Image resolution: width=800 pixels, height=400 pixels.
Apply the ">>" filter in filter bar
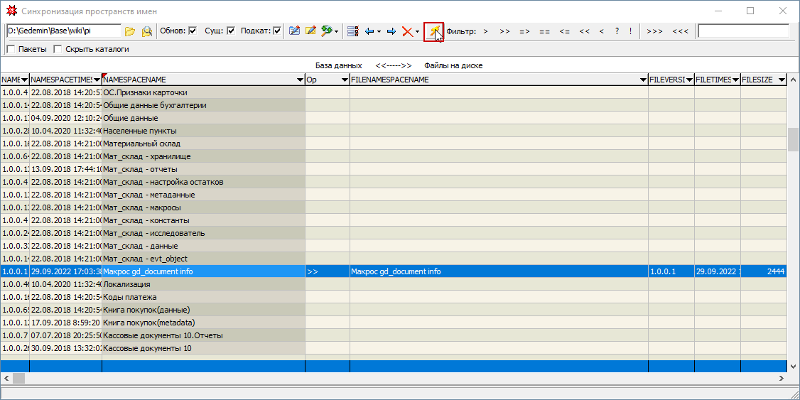[x=504, y=31]
